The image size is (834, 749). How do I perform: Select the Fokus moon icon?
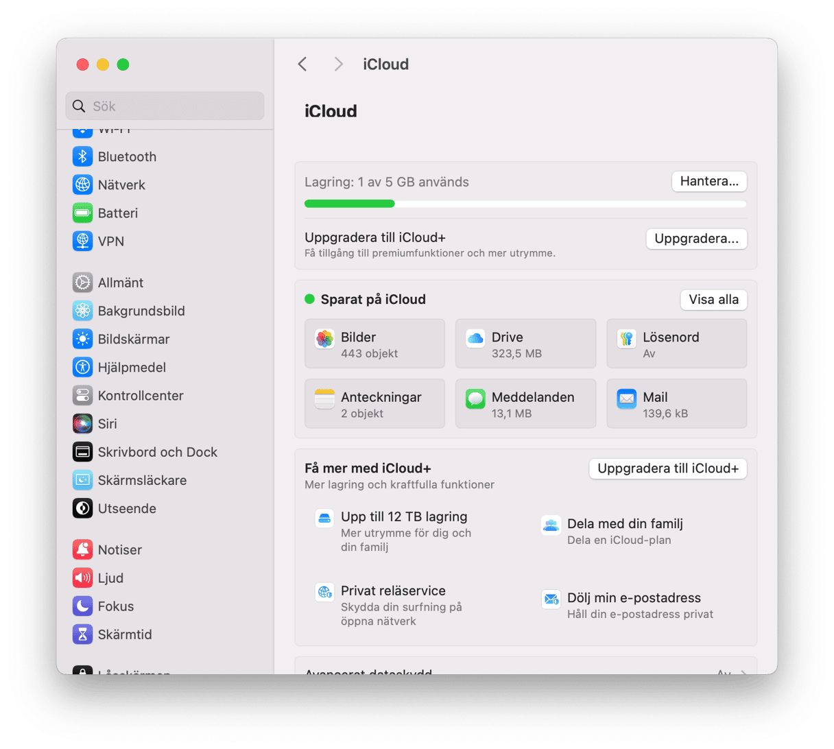82,606
